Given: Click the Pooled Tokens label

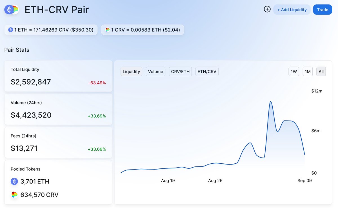Looking at the screenshot, I should pos(25,169).
